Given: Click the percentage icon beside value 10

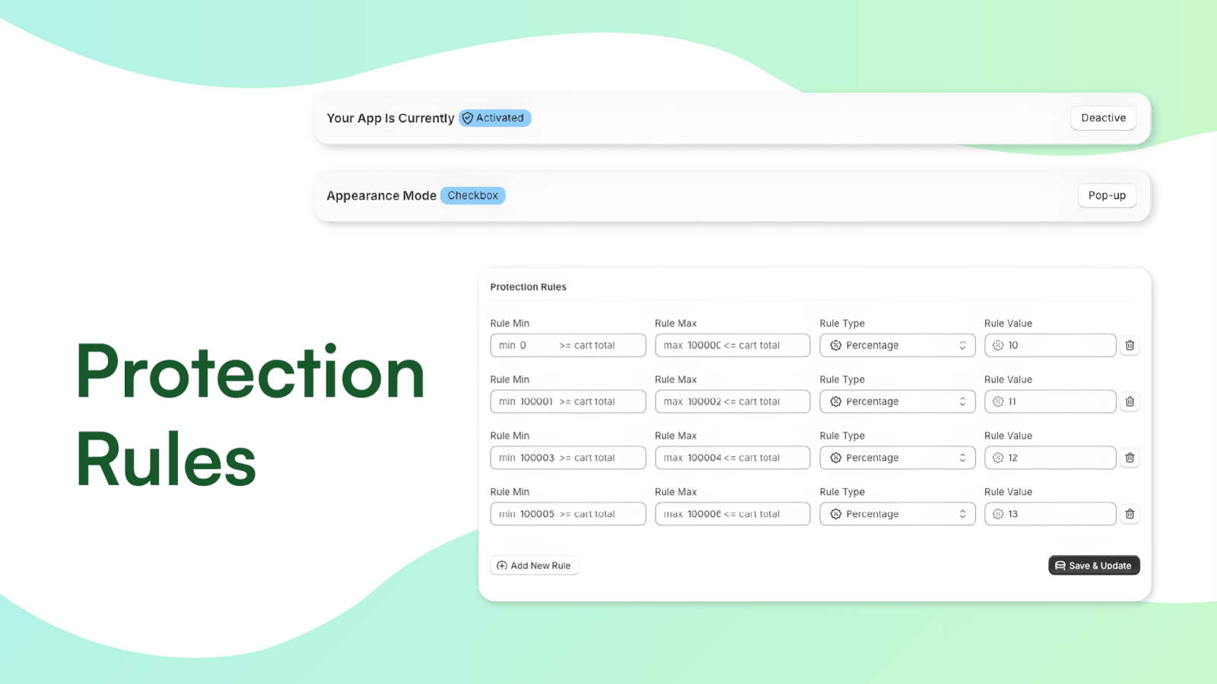Looking at the screenshot, I should tap(998, 345).
